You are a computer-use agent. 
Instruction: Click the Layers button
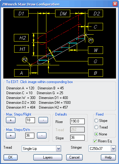(48, 157)
